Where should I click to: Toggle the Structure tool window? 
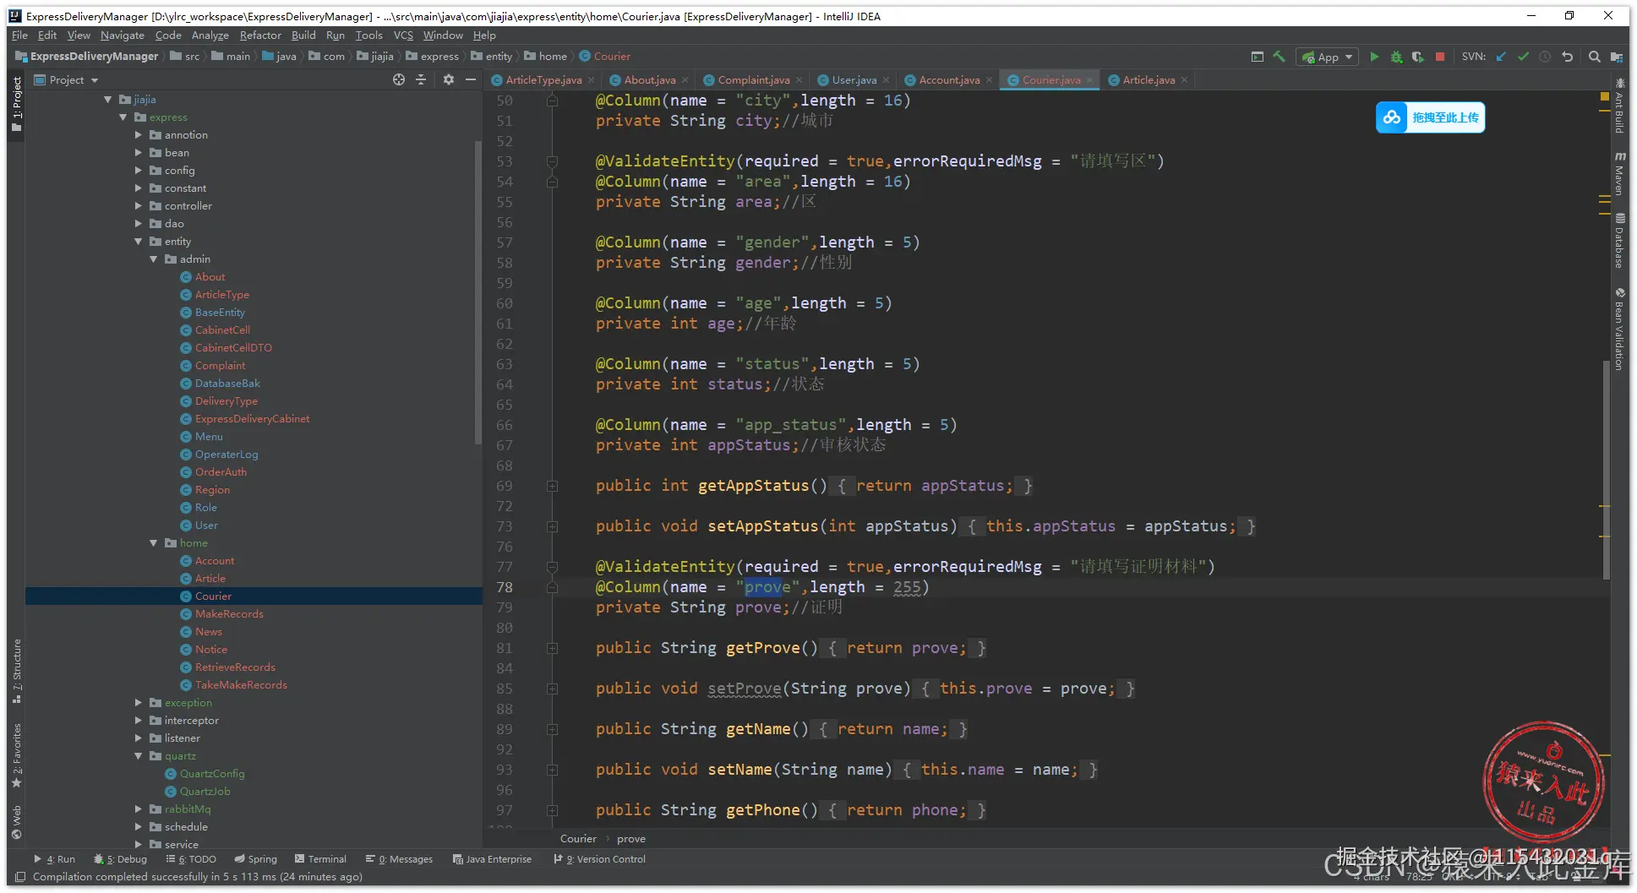click(16, 672)
